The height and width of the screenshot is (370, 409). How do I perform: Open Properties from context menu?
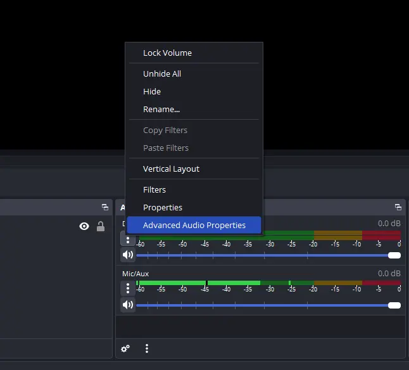[194, 207]
